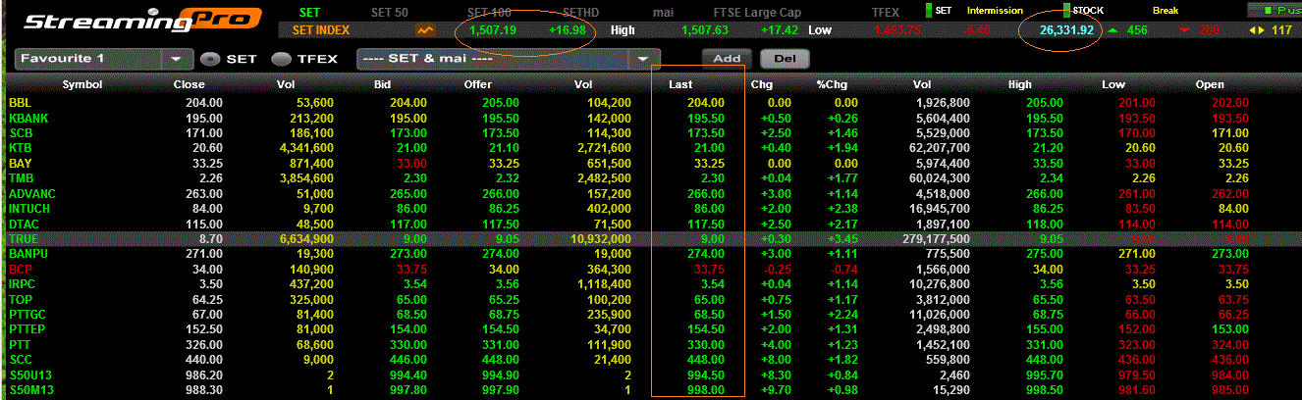Select the red BCP symbol
The height and width of the screenshot is (400, 1302).
[x=21, y=268]
